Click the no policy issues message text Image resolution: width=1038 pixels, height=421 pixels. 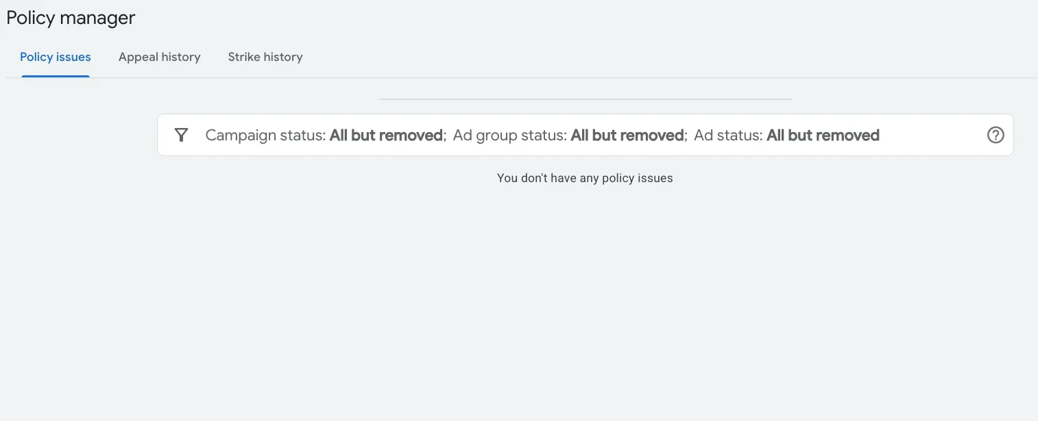point(585,178)
